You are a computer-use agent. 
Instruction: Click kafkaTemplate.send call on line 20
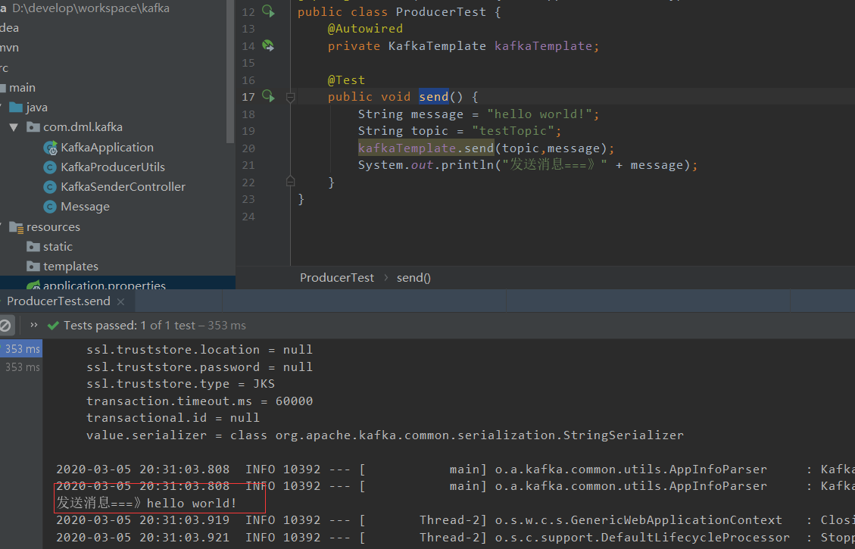click(x=426, y=148)
